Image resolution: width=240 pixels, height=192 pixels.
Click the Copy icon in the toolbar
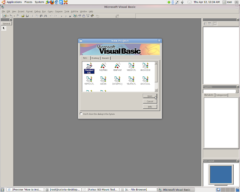[37, 16]
